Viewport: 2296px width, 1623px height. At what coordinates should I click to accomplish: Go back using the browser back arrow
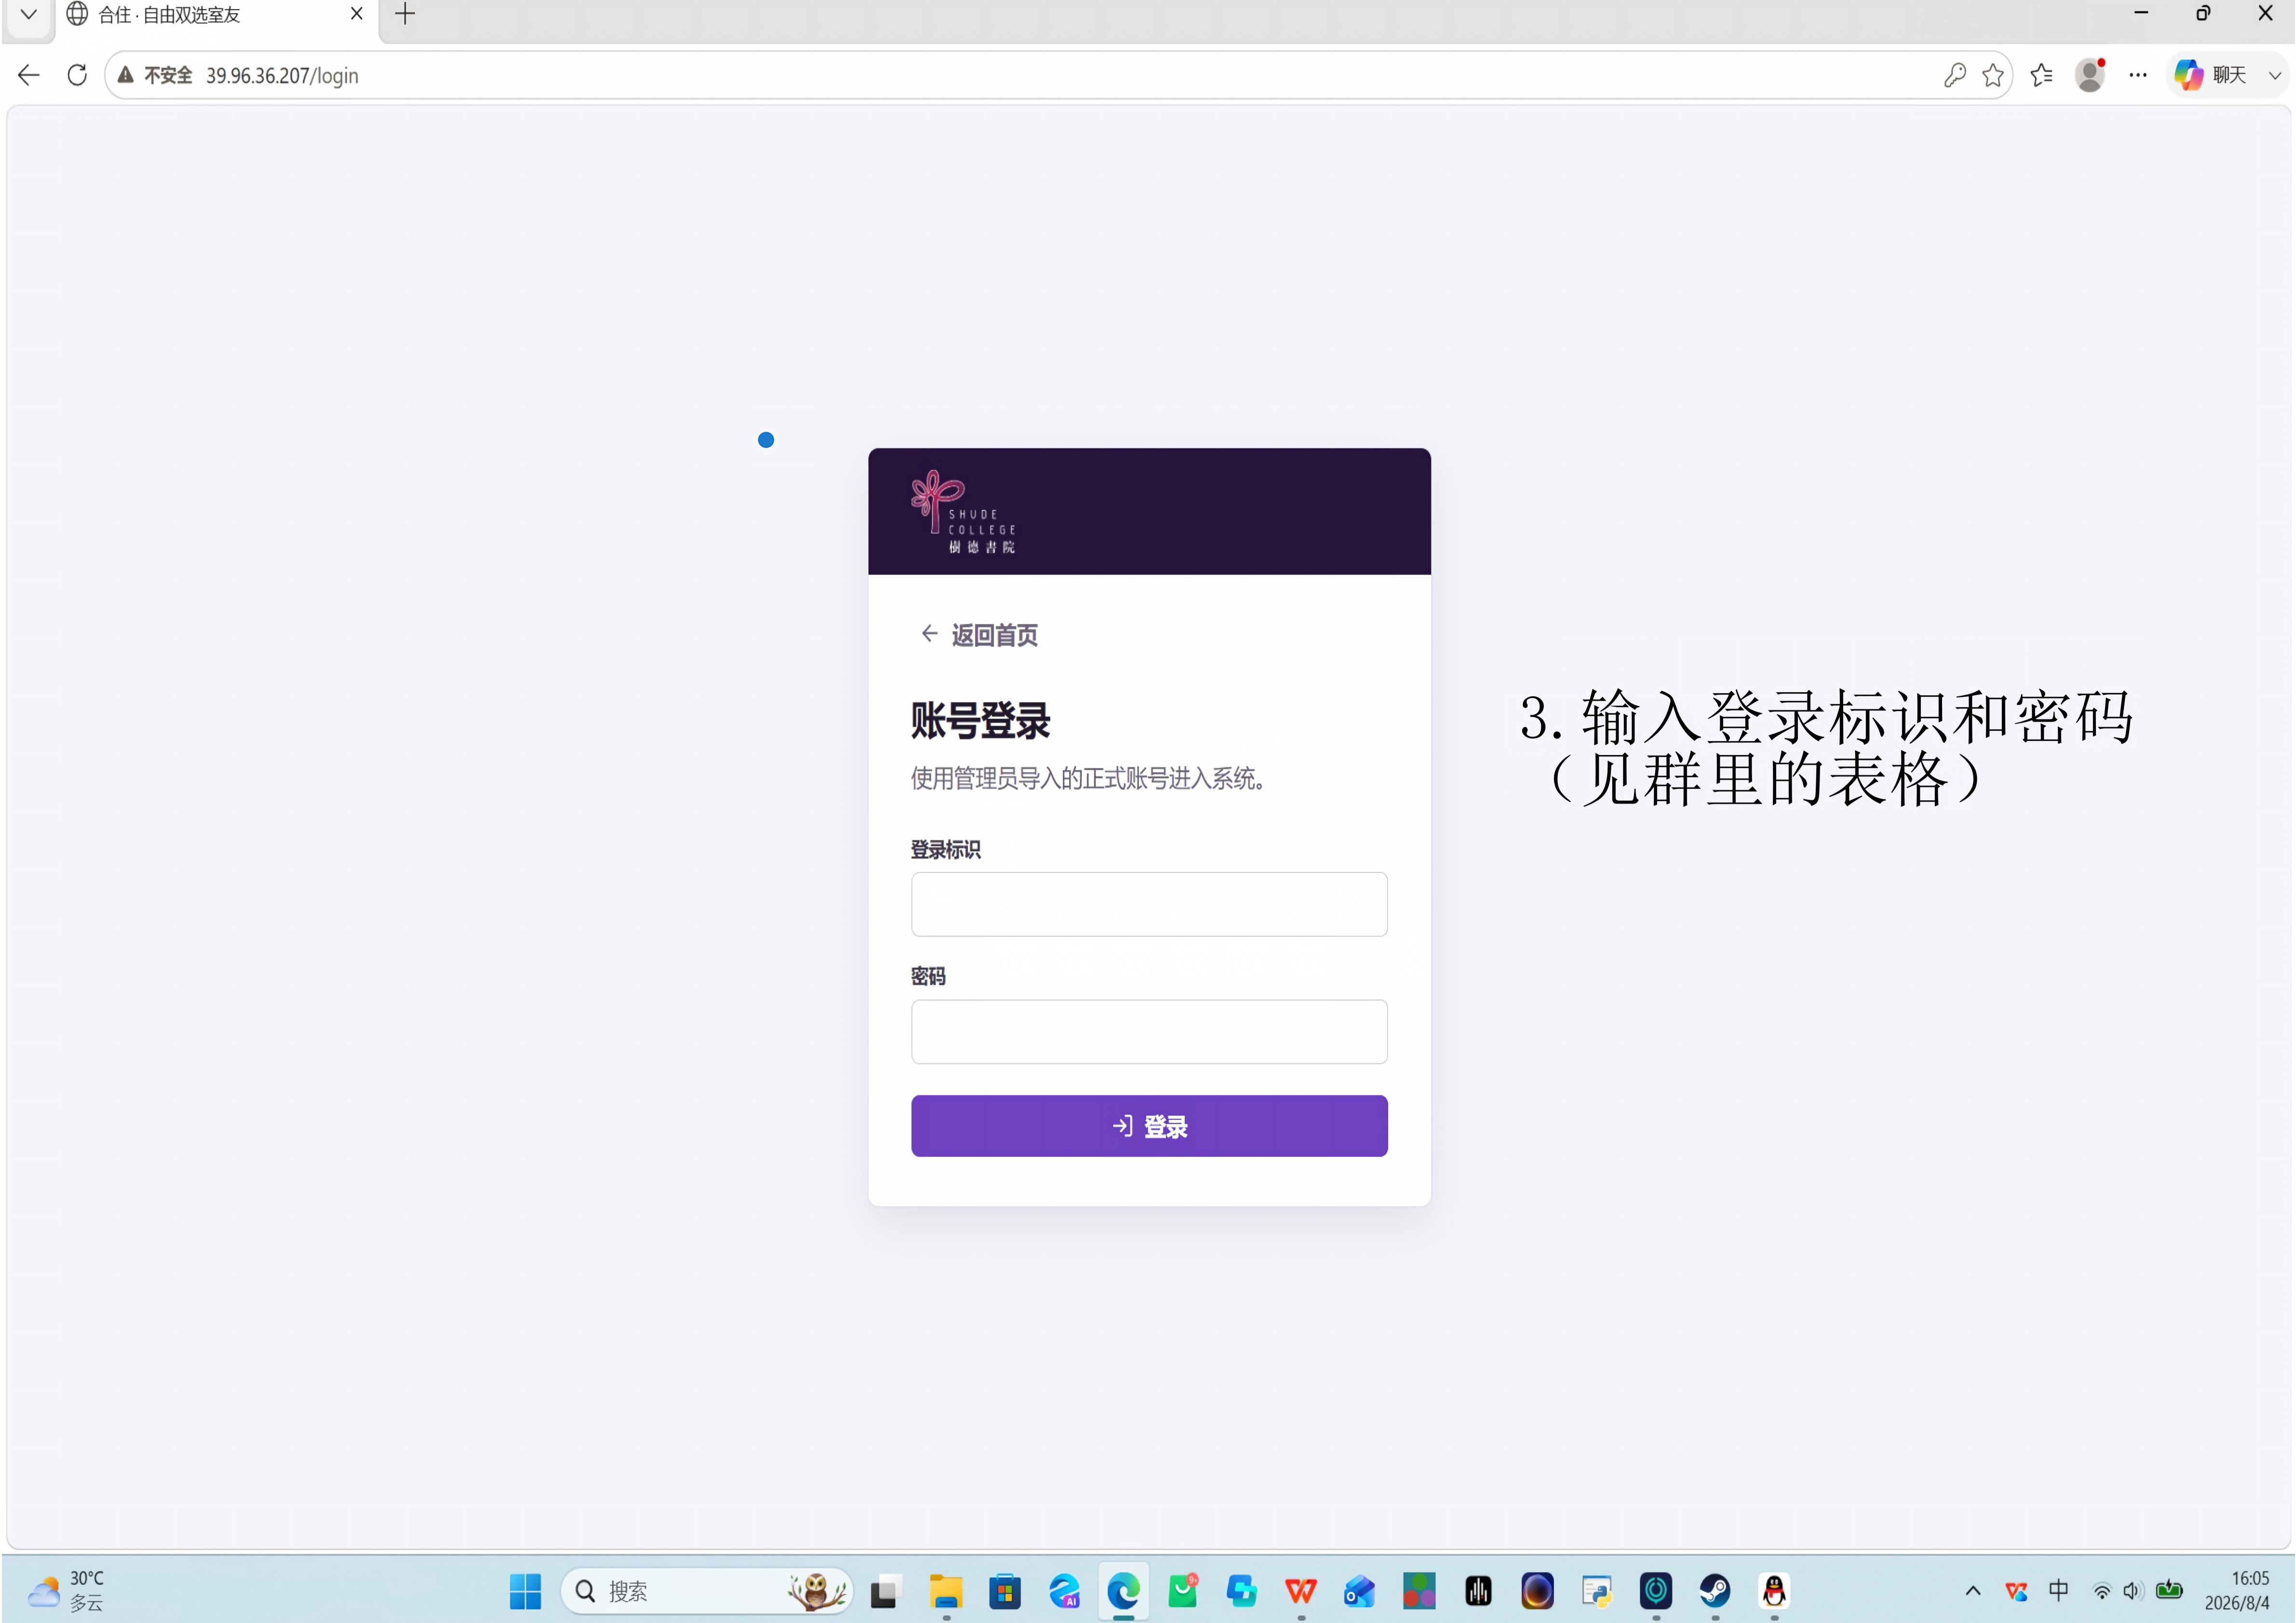tap(28, 75)
